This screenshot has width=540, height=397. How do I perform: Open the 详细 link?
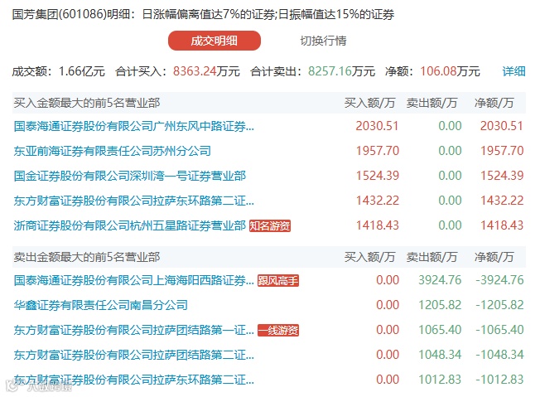point(513,71)
